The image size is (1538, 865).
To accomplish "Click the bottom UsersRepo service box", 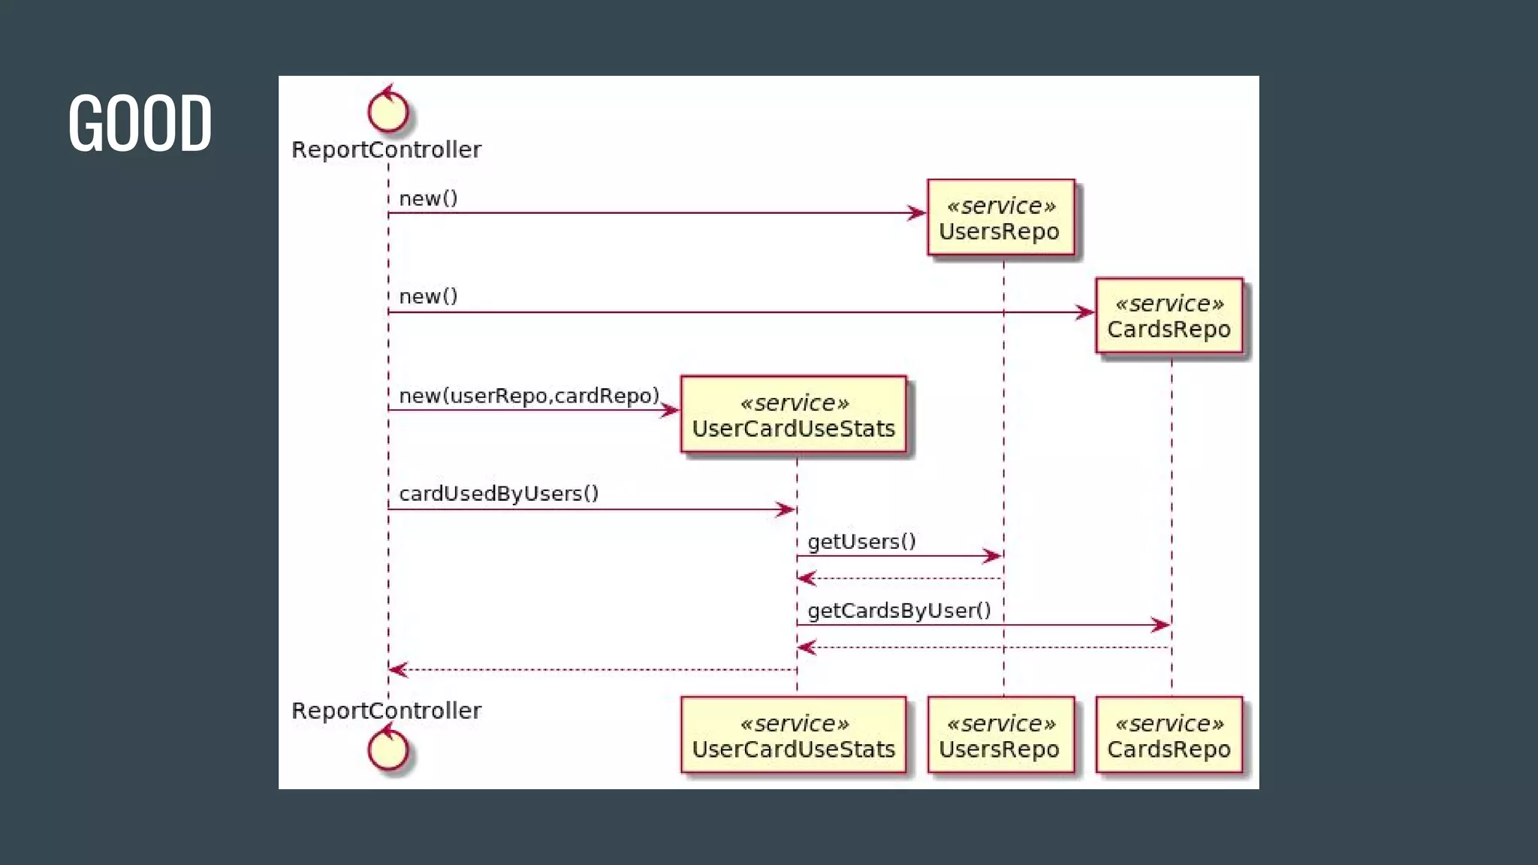I will (1000, 736).
